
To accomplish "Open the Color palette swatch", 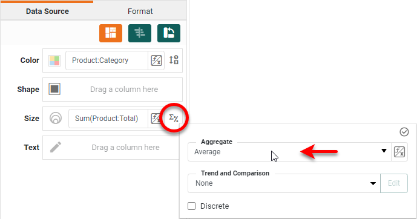I will pyautogui.click(x=54, y=60).
